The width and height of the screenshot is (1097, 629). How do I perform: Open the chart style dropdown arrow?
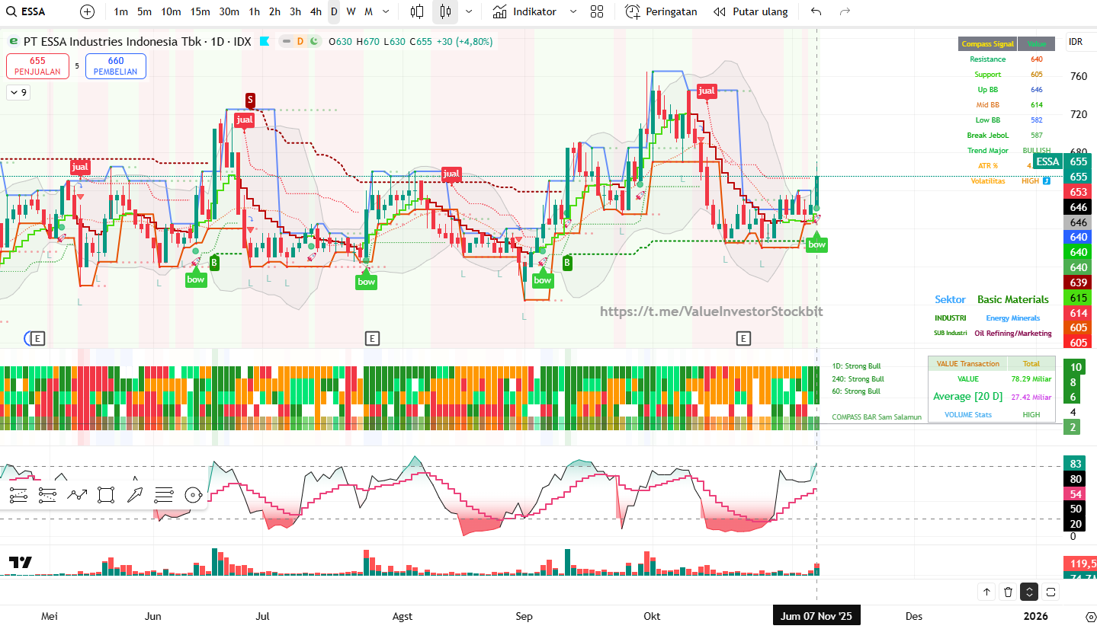pyautogui.click(x=468, y=11)
